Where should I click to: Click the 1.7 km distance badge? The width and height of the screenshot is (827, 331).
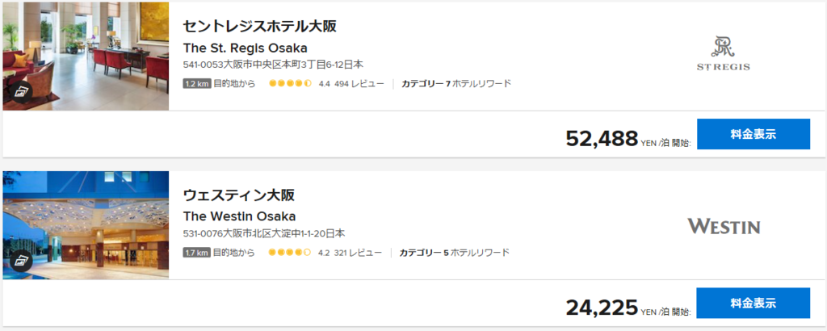(197, 253)
